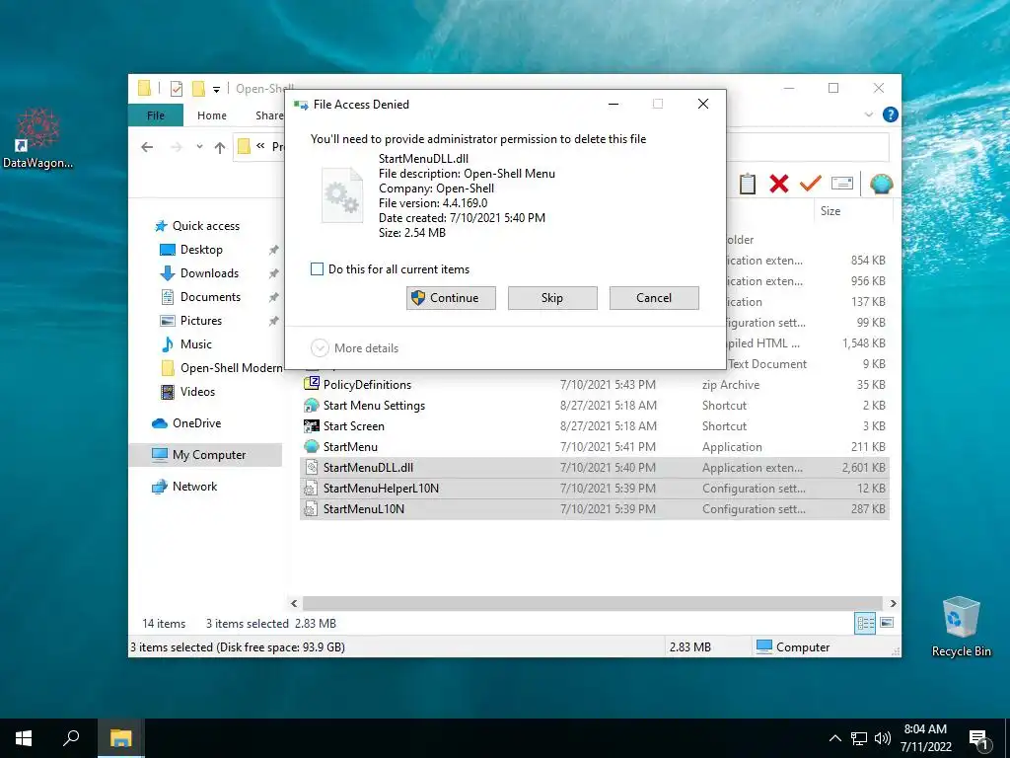Click the horizontal scrollbar track
The width and height of the screenshot is (1010, 758).
593,603
